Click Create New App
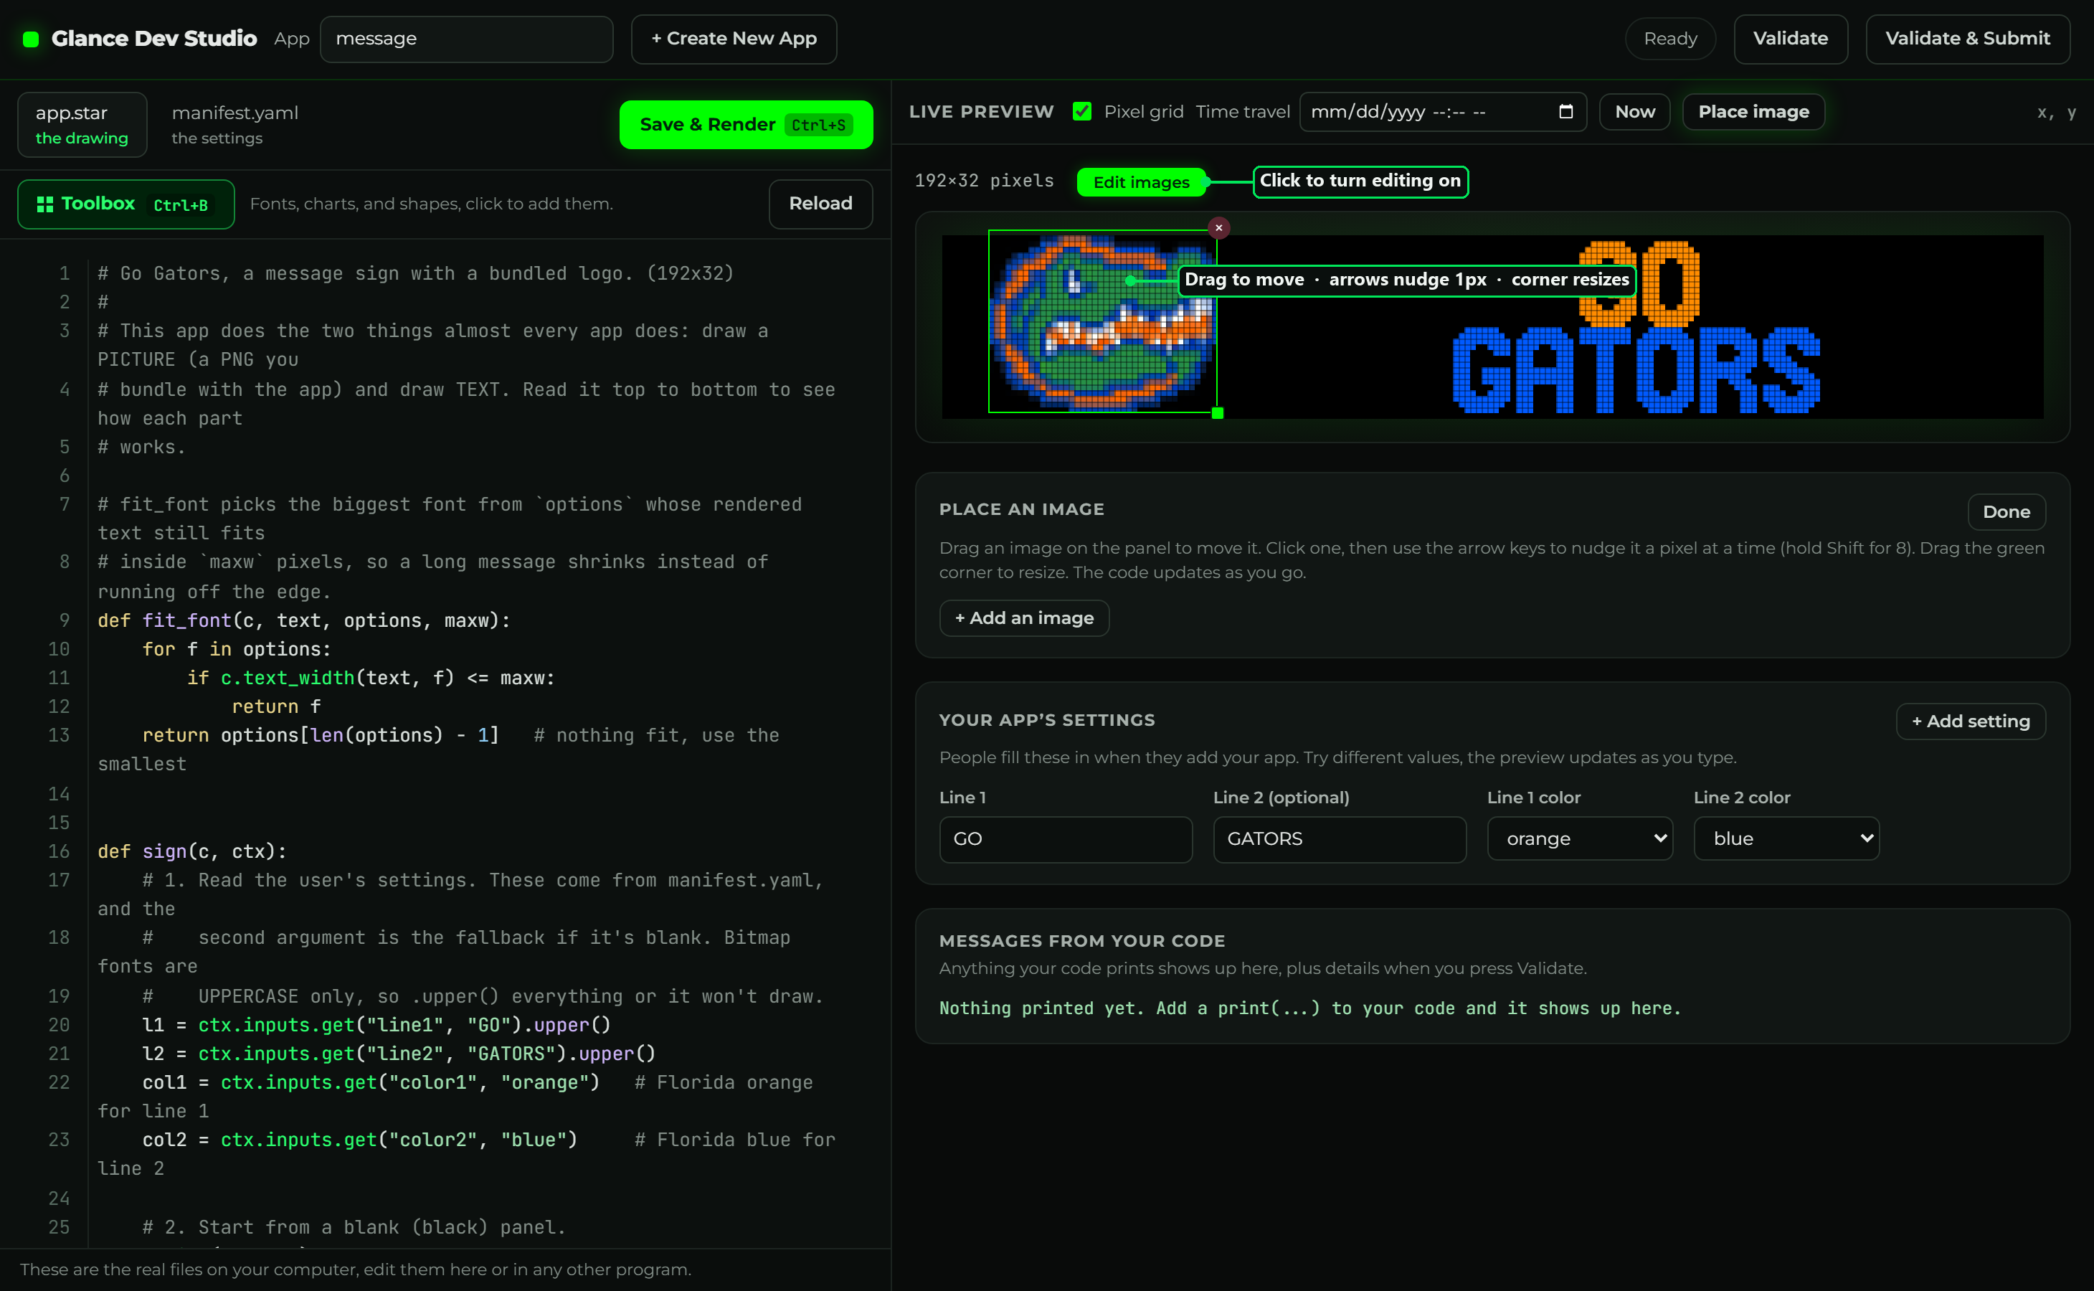Viewport: 2094px width, 1291px height. (734, 39)
